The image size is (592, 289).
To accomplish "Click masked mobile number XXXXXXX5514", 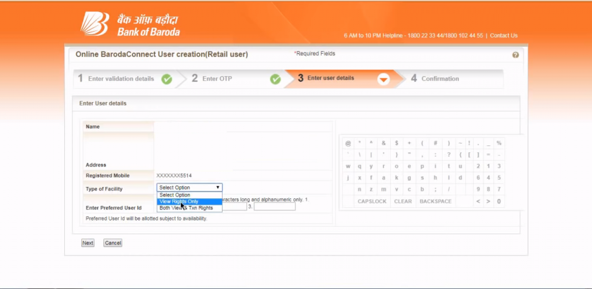I will pyautogui.click(x=174, y=175).
